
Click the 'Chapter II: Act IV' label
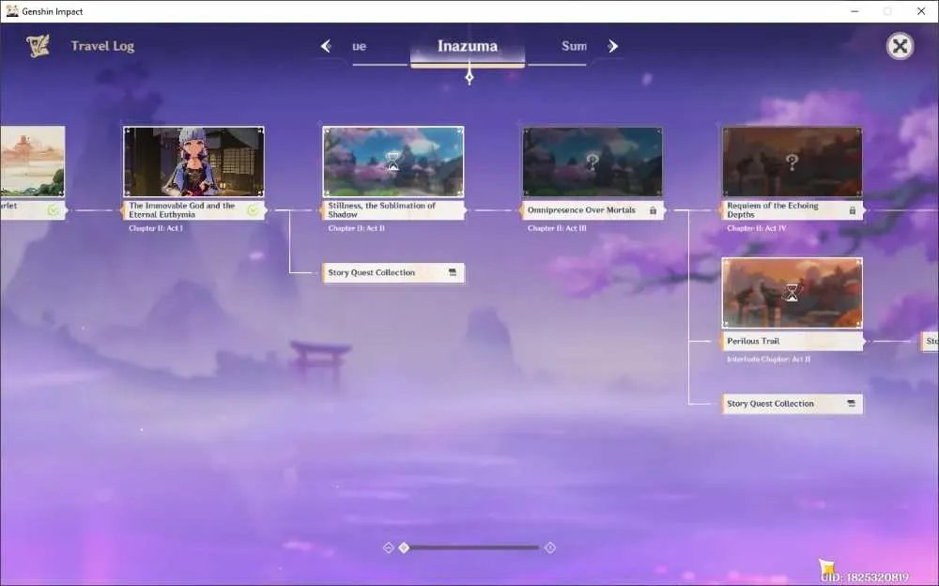coord(756,228)
